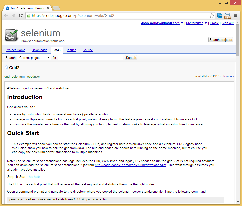Viewport: 242px width, 206px height.
Task: Click the screenshot extension icon in toolbar
Action: [x=220, y=15]
